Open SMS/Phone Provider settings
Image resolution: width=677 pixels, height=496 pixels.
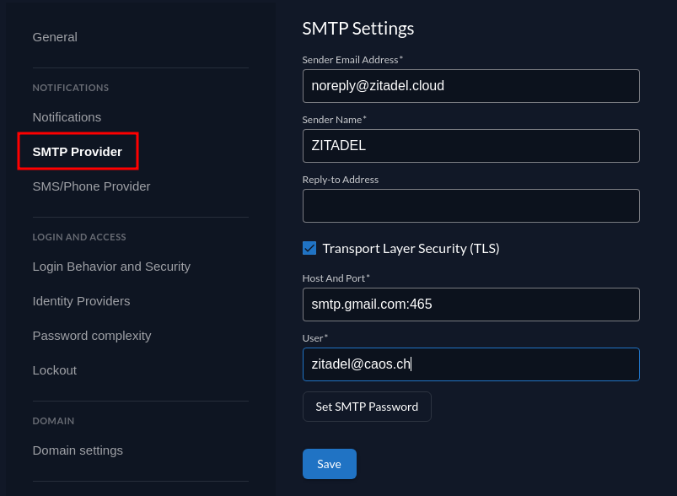(91, 186)
